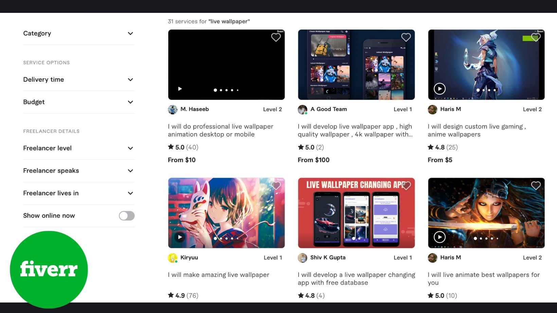
Task: Expand the Category filter
Action: click(x=78, y=34)
